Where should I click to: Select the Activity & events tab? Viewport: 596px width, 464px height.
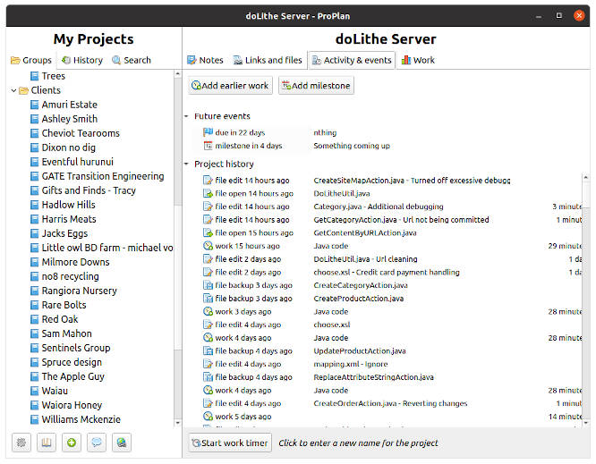pyautogui.click(x=352, y=60)
